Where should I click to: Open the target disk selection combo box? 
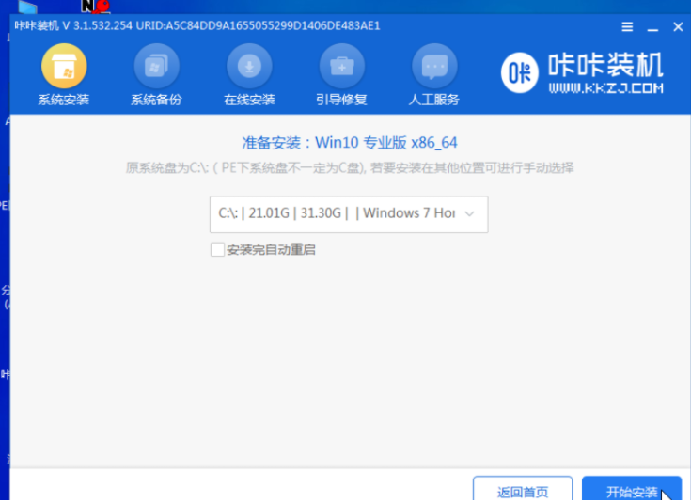pyautogui.click(x=349, y=214)
